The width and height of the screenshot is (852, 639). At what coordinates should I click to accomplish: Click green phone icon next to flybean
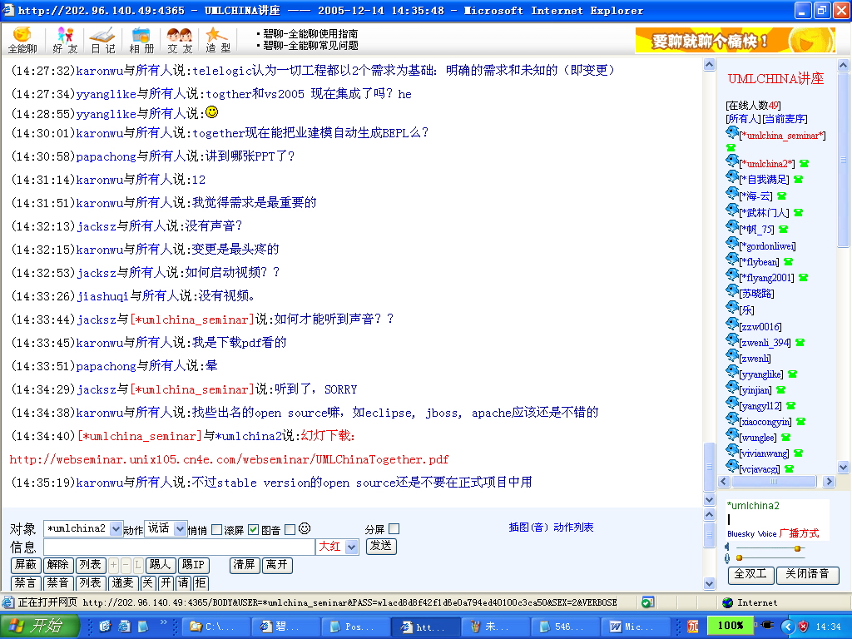(x=789, y=262)
